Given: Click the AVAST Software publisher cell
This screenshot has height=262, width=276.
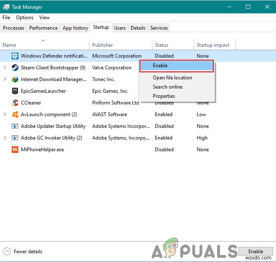Looking at the screenshot, I should pyautogui.click(x=109, y=114).
